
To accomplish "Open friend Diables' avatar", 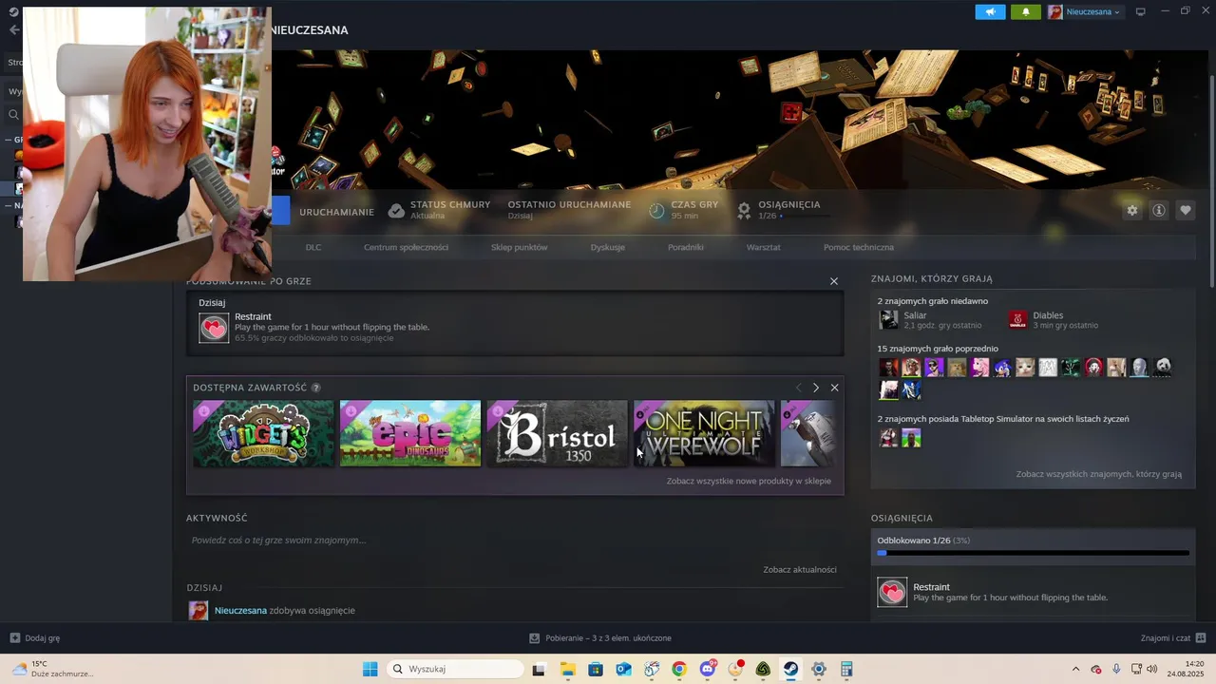I will 1017,320.
